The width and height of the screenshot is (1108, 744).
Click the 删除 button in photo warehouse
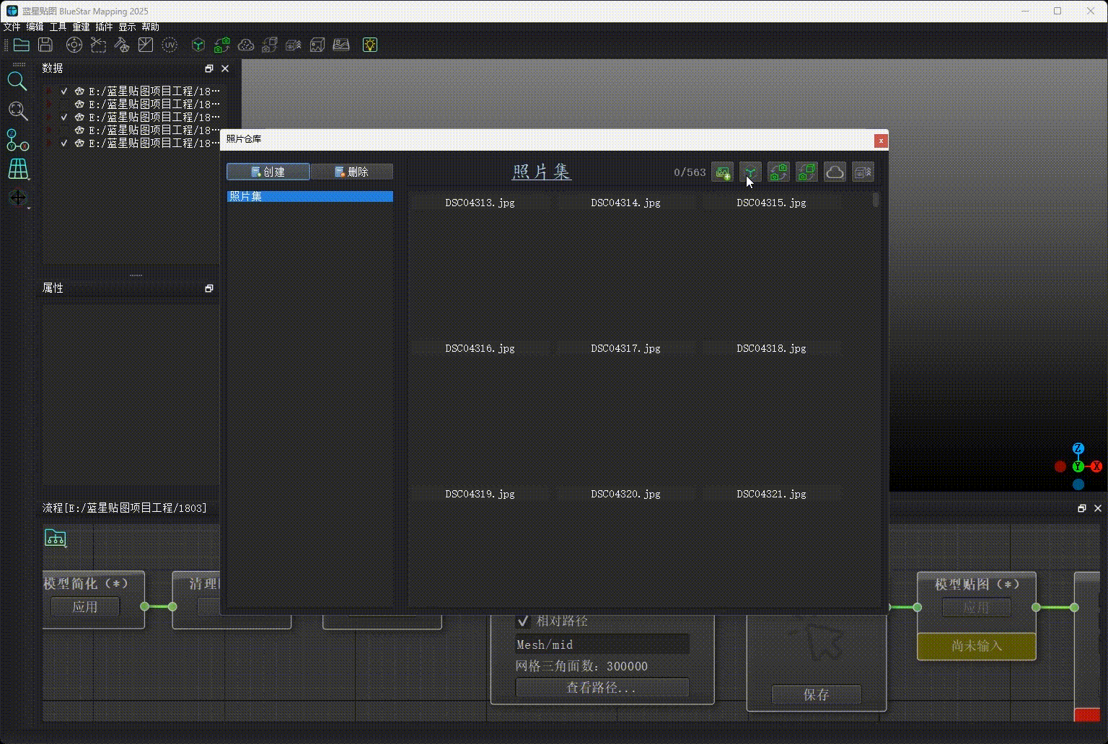coord(352,172)
